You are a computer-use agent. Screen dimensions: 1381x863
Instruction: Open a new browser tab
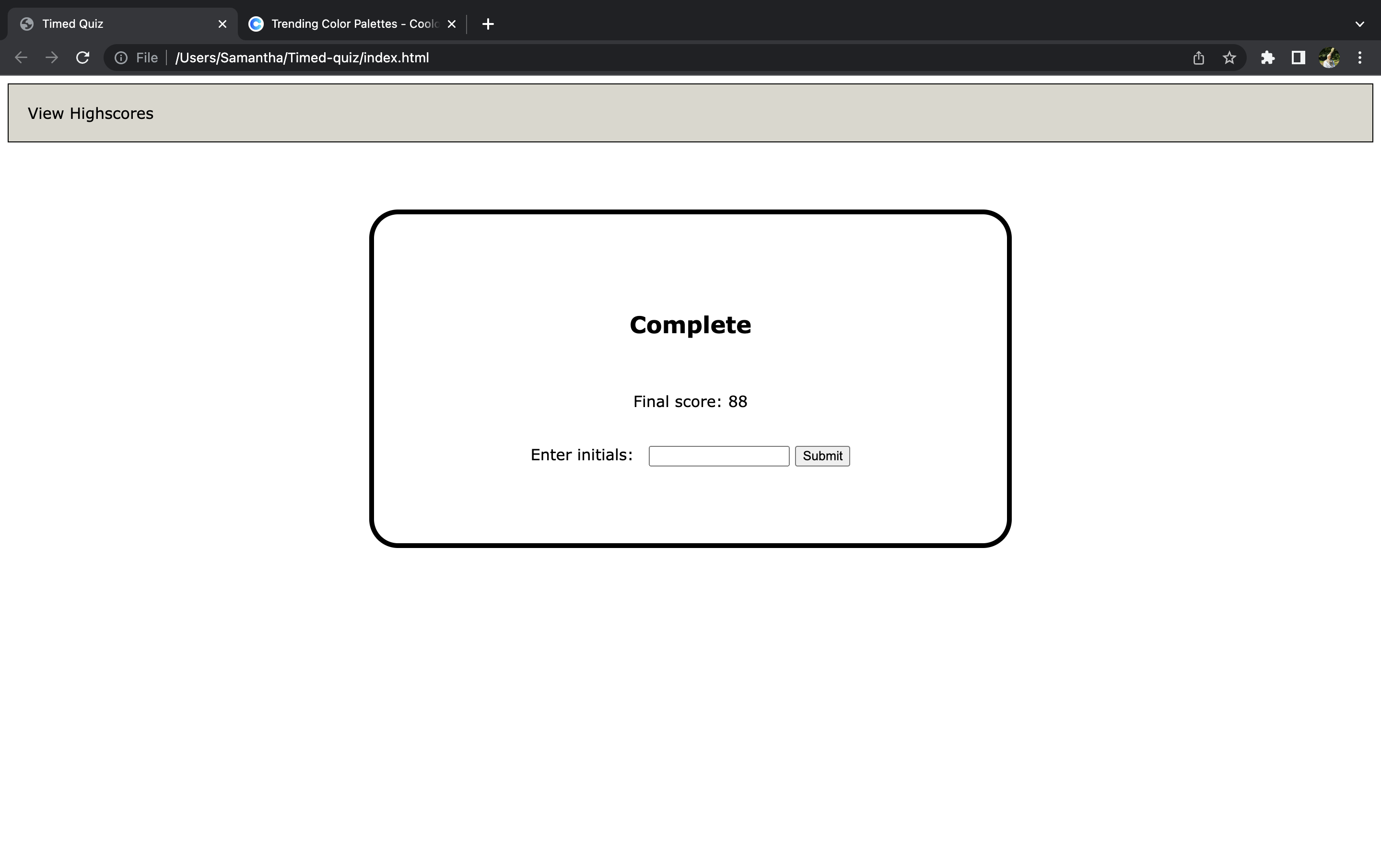coord(487,23)
